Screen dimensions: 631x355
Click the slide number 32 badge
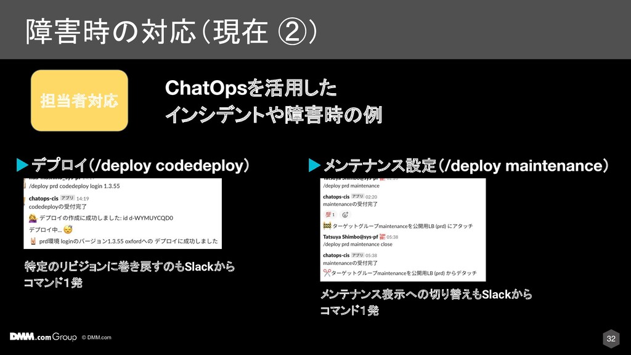tap(611, 338)
